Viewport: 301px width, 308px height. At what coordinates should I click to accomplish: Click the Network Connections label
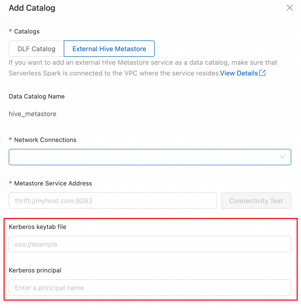45,140
